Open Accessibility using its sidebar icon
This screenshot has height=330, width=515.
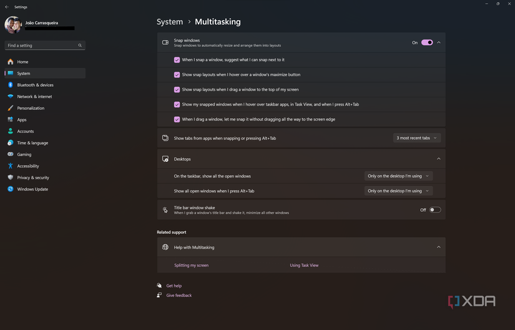11,166
